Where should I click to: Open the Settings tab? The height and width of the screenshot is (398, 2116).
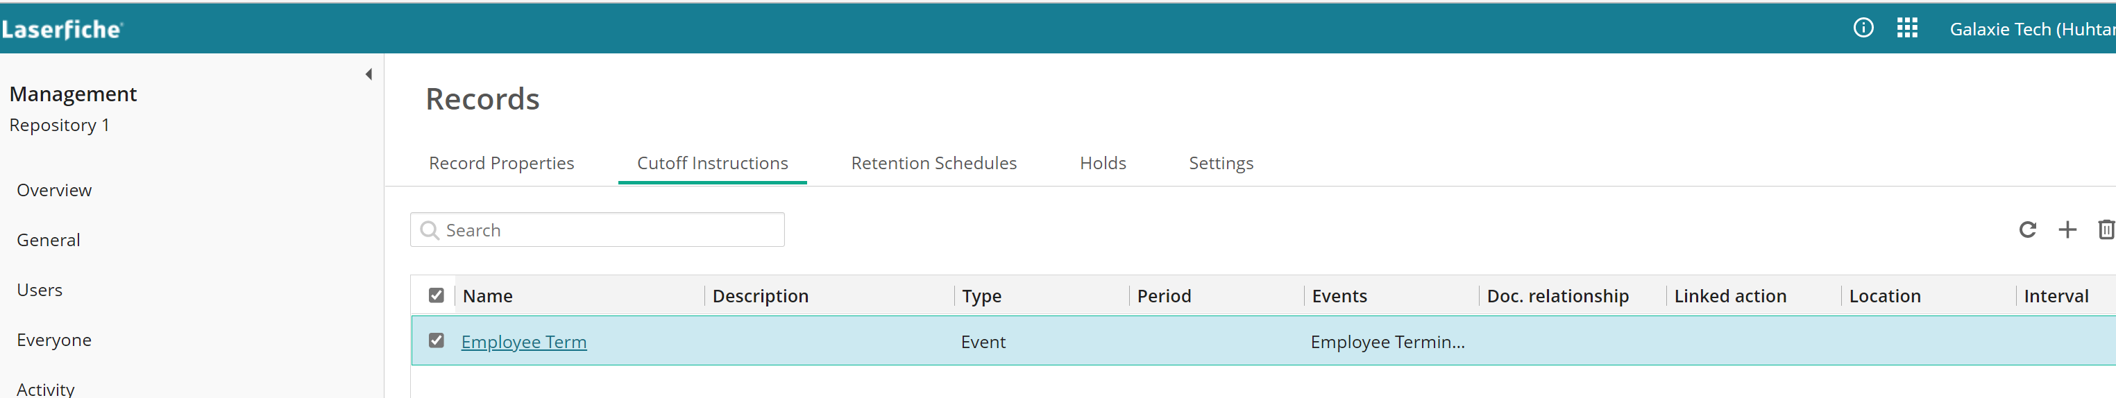click(1221, 164)
